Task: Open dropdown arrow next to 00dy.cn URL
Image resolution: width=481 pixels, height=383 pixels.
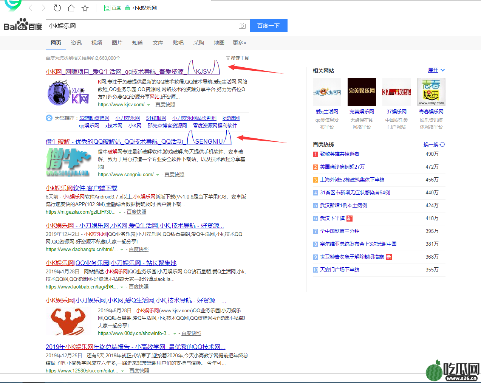Action: point(175,333)
